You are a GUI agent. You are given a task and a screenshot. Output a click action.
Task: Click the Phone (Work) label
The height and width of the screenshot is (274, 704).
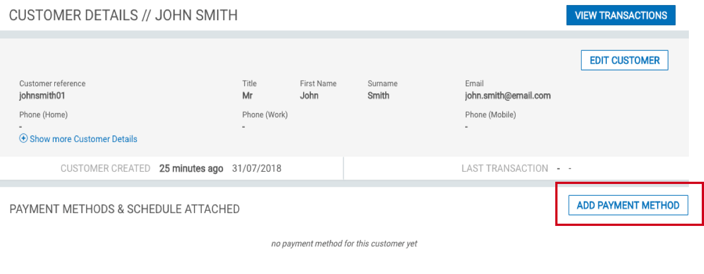click(265, 115)
